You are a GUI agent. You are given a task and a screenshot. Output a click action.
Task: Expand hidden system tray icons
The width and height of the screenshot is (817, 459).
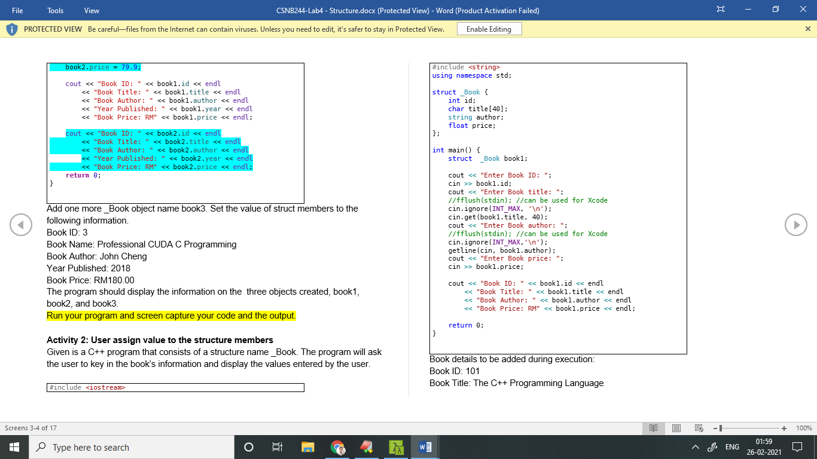coord(695,447)
